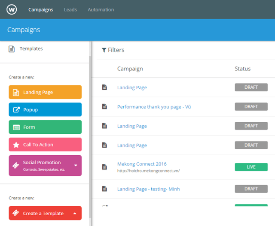Switch to the Leads tab
275x226 pixels.
(70, 9)
